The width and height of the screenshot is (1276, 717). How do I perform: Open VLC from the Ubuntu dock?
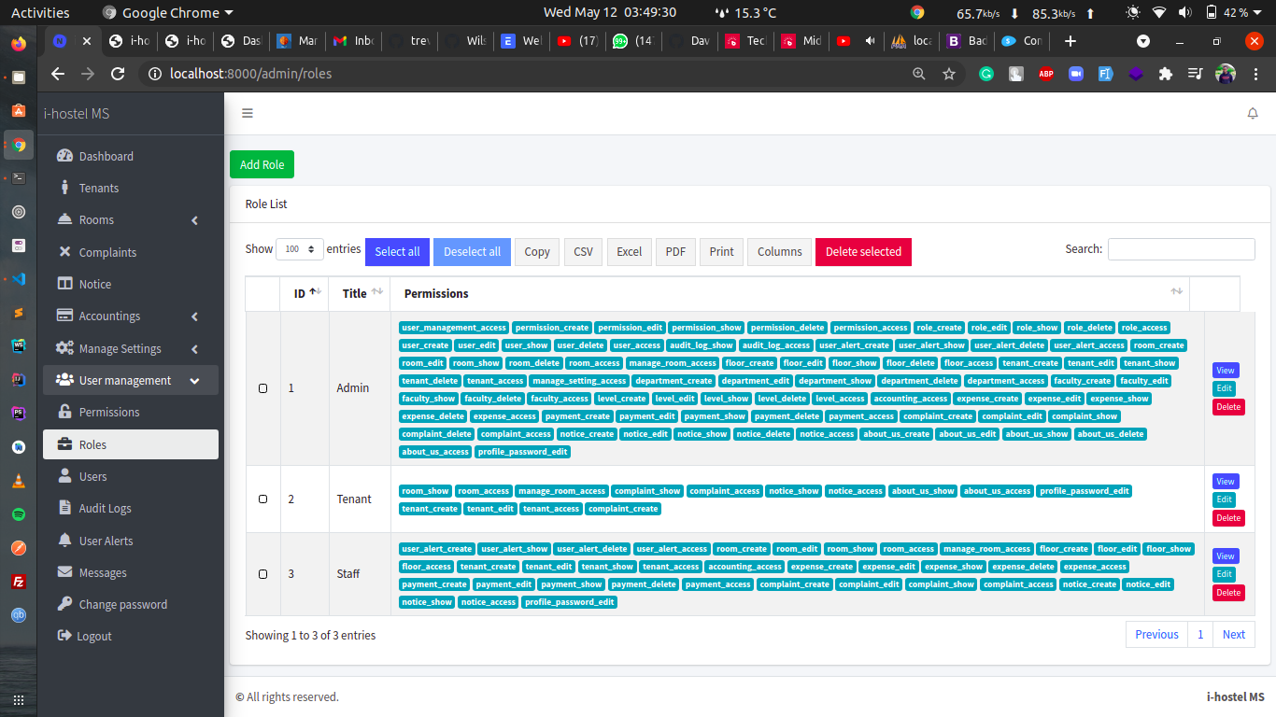(x=19, y=481)
